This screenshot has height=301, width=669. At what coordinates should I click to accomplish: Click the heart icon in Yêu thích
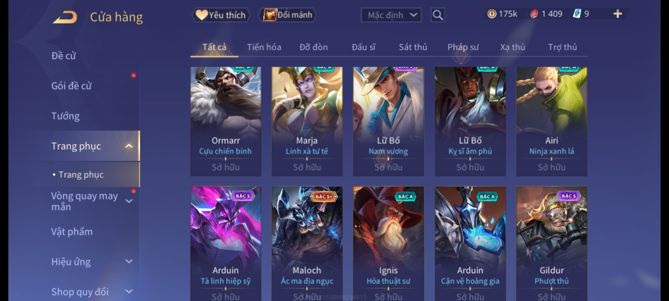pyautogui.click(x=201, y=15)
